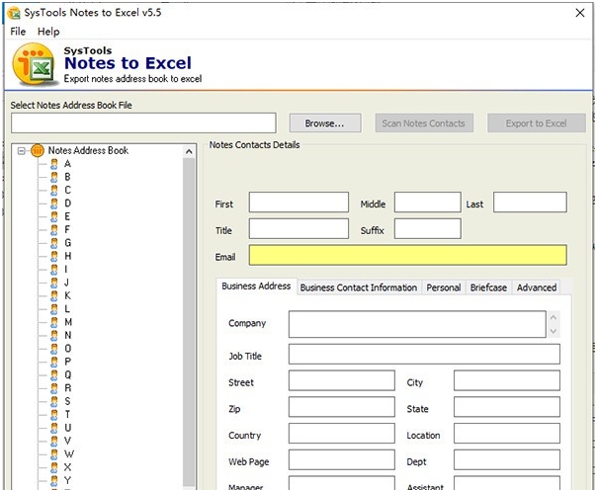
Task: Click the contact icon beside letter F
Action: (x=54, y=230)
